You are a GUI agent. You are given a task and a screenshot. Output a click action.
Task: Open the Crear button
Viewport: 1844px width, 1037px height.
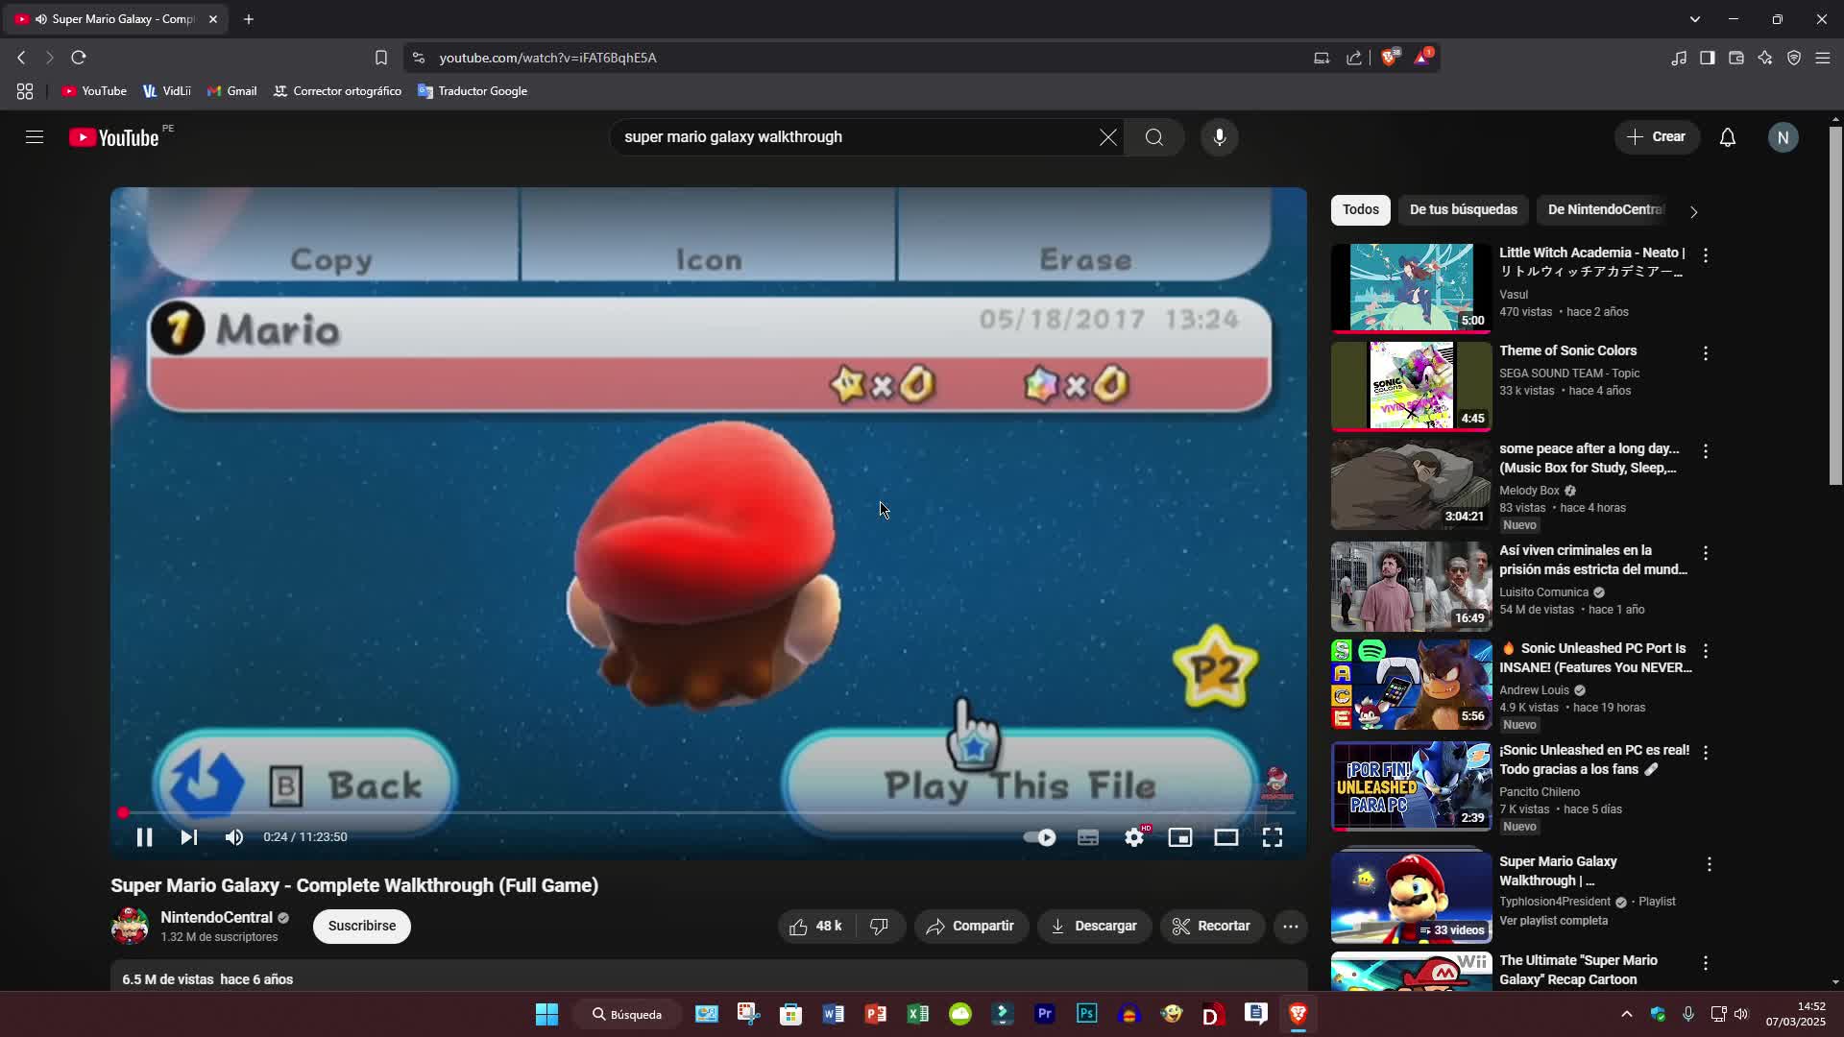pyautogui.click(x=1657, y=137)
